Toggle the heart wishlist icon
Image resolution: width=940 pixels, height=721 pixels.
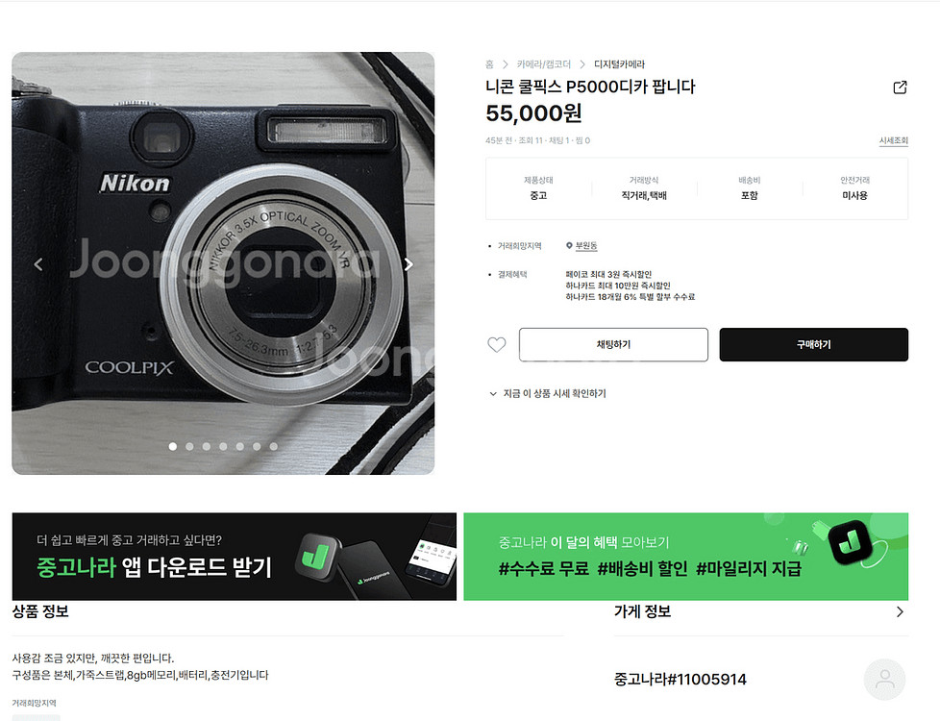coord(496,345)
